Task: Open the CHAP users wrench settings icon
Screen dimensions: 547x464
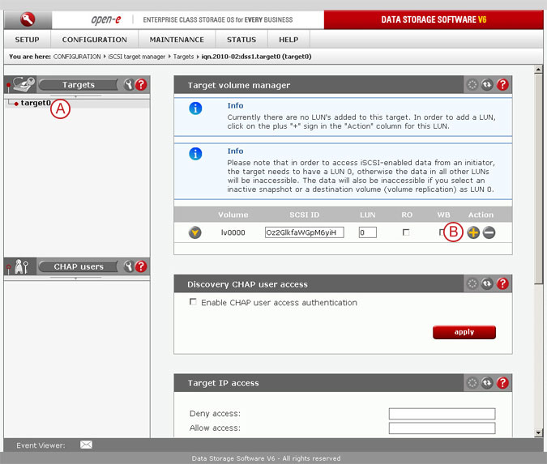Action: click(x=129, y=266)
